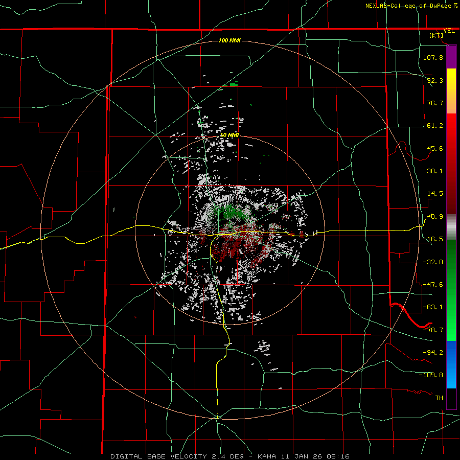Click the 14.5 velocity scale value
Screen dimensions: 460x460
pyautogui.click(x=435, y=194)
